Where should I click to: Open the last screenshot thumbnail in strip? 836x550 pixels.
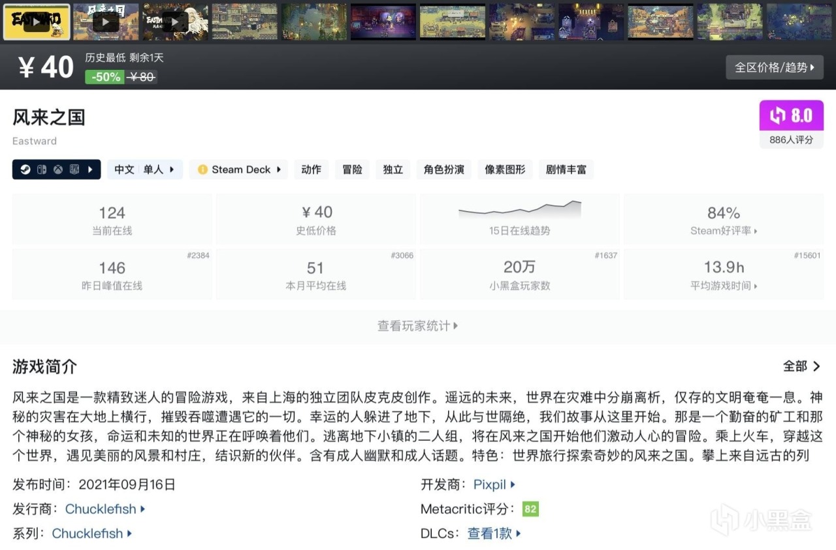point(799,22)
